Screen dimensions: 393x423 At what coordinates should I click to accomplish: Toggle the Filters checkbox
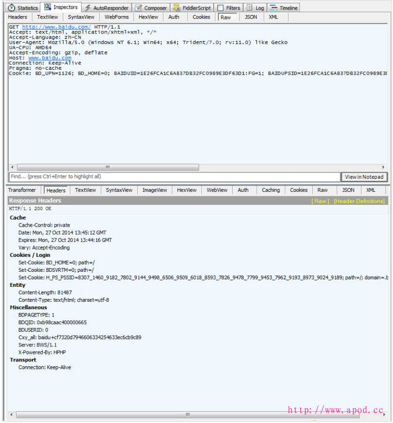221,8
